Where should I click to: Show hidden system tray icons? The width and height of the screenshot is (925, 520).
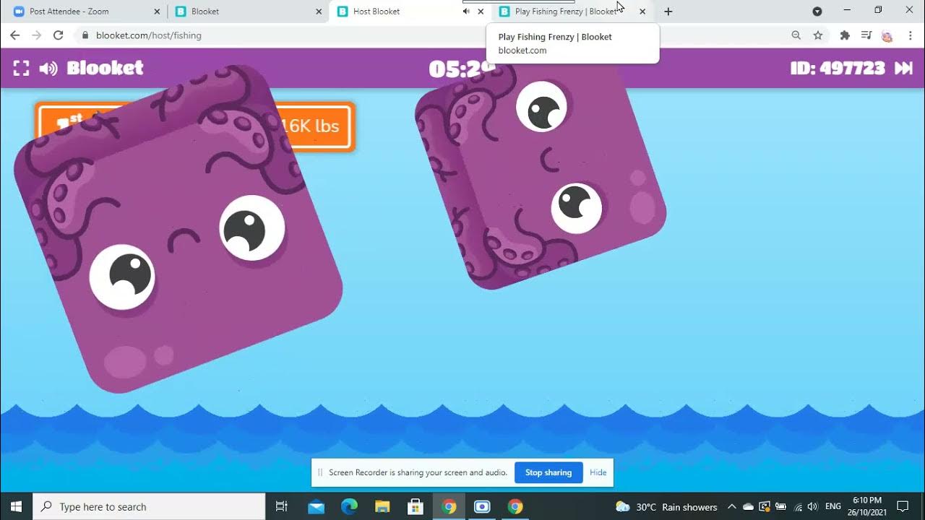coord(731,506)
